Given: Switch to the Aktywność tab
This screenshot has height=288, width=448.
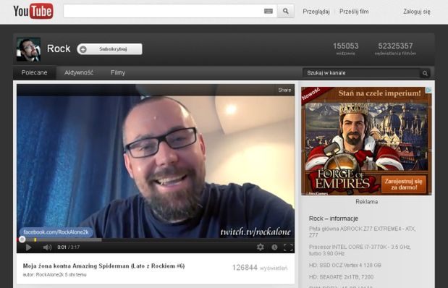Looking at the screenshot, I should [79, 72].
